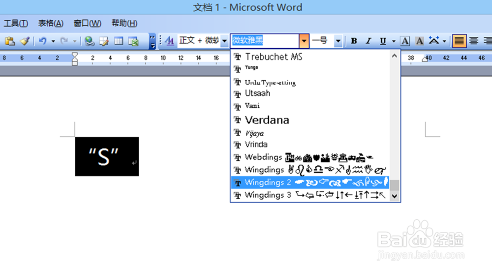The image size is (492, 272).
Task: Click the Insert Table grid icon
Action: (118, 41)
